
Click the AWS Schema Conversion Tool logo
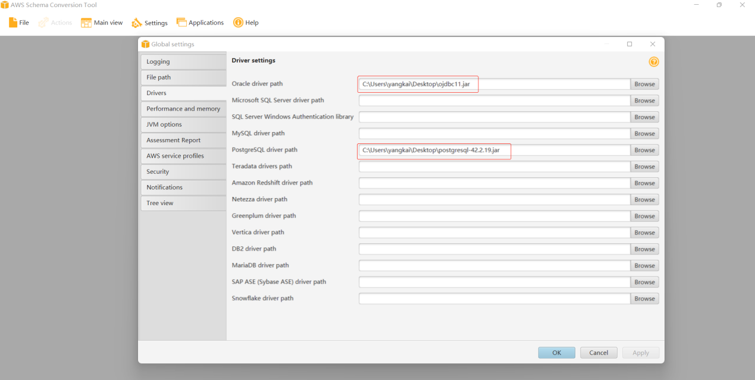click(5, 5)
